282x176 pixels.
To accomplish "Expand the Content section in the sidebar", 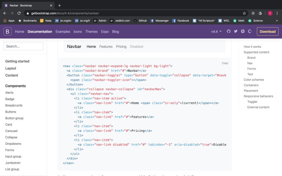I will pyautogui.click(x=12, y=75).
